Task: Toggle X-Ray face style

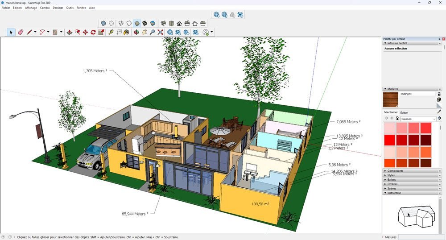Action: pos(103,23)
